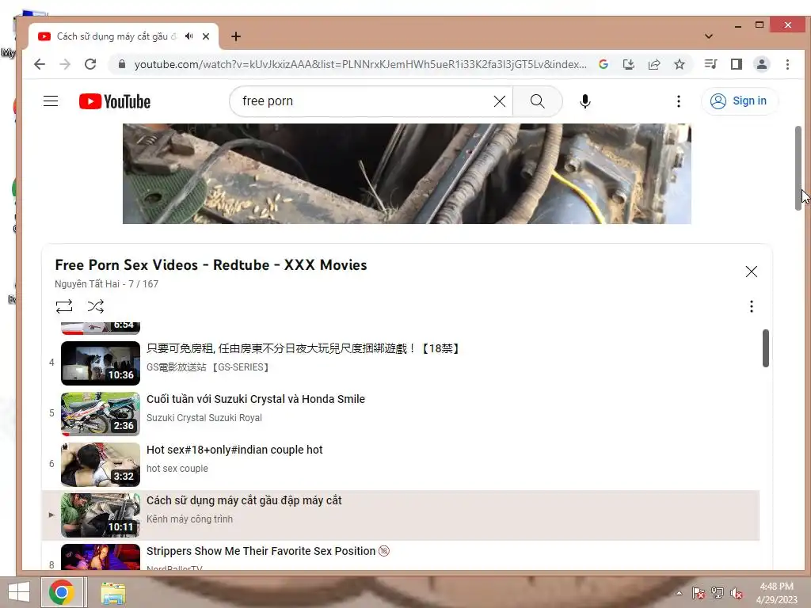Play 'Cuối tuần với Suzuki Crystal và Honda Smile'

point(256,399)
